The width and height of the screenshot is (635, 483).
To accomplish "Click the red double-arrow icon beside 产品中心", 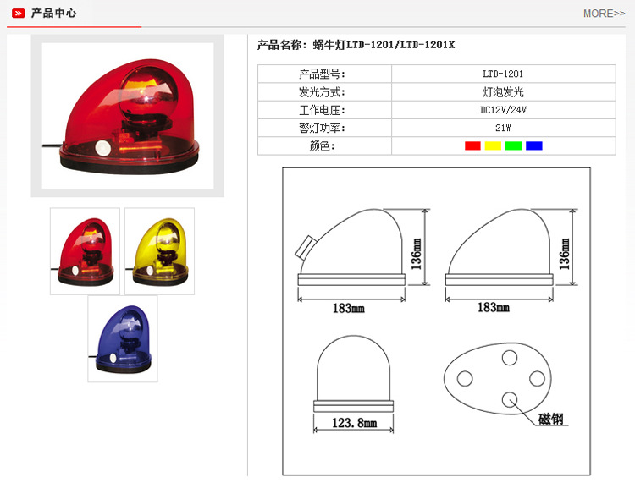I will coord(19,14).
